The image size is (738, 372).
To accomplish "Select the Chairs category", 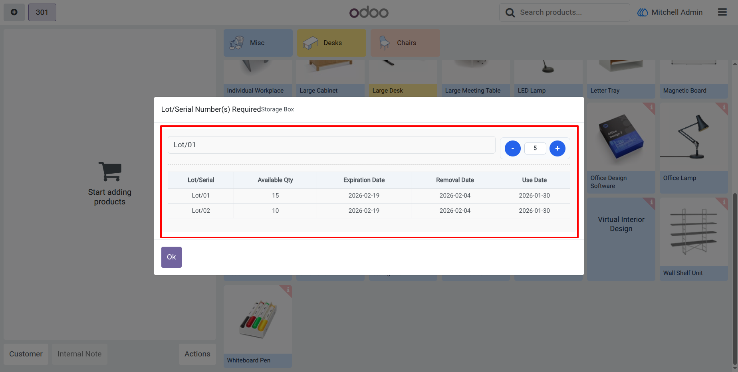I will point(405,43).
